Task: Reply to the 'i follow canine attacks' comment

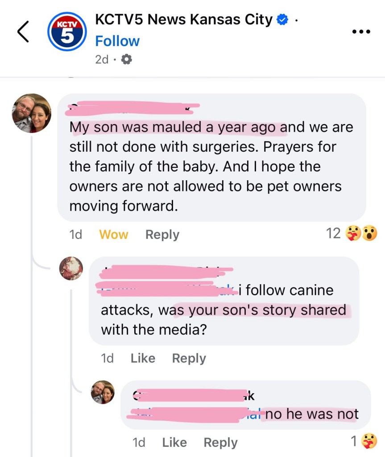Action: 189,358
